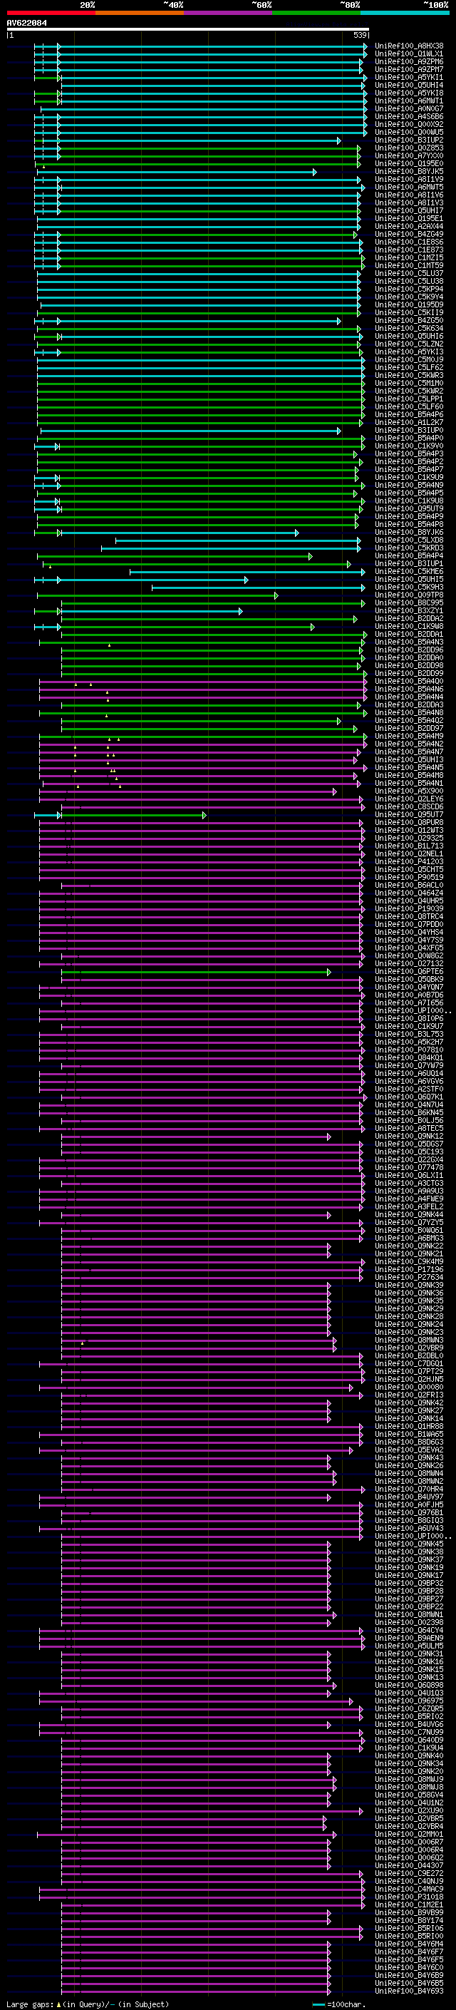Viewport: 456px width, 2010px height.
Task: Select hit label UniRef100_Q95UT9
Action: pyautogui.click(x=409, y=509)
